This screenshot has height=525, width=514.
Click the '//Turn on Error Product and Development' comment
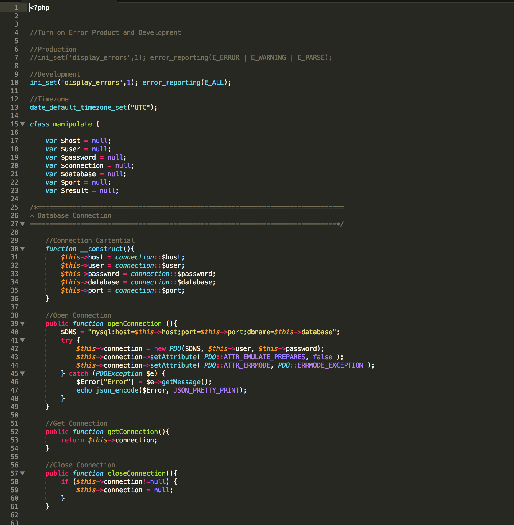[x=106, y=33]
